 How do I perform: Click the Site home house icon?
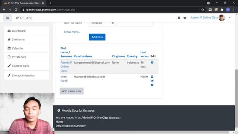pyautogui.click(x=9, y=39)
